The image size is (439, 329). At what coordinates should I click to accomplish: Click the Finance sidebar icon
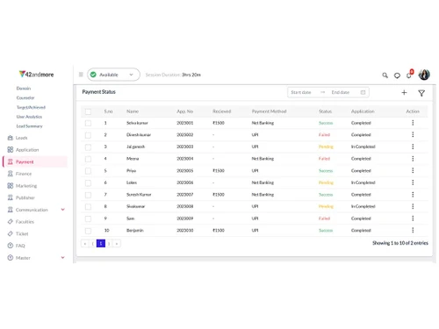click(11, 174)
